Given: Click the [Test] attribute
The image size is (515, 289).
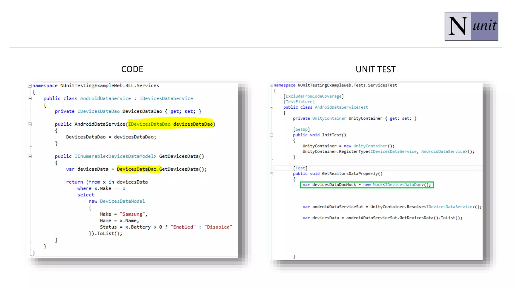Looking at the screenshot, I should point(300,168).
